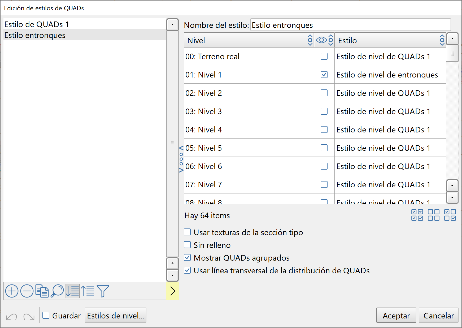
Task: Confirm changes with the Aceptar button
Action: click(x=396, y=316)
